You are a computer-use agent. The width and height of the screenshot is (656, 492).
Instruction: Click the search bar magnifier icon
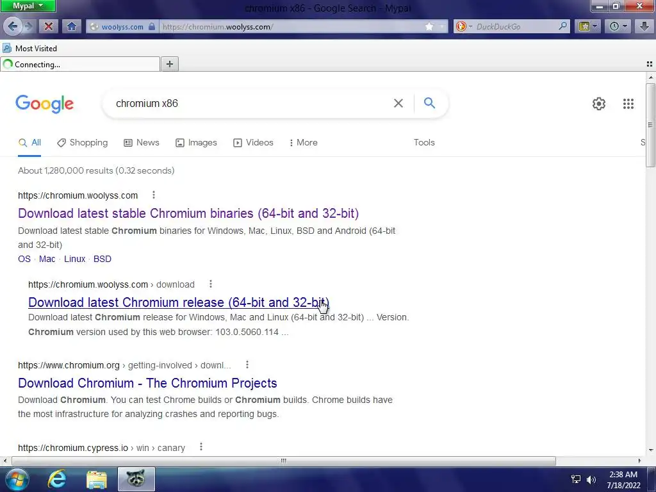[x=563, y=26]
